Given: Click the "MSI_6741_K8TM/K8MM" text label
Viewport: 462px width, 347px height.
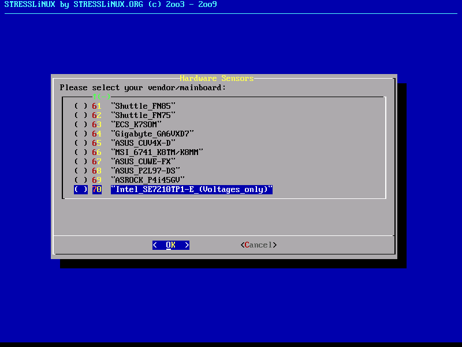Looking at the screenshot, I should click(x=157, y=152).
